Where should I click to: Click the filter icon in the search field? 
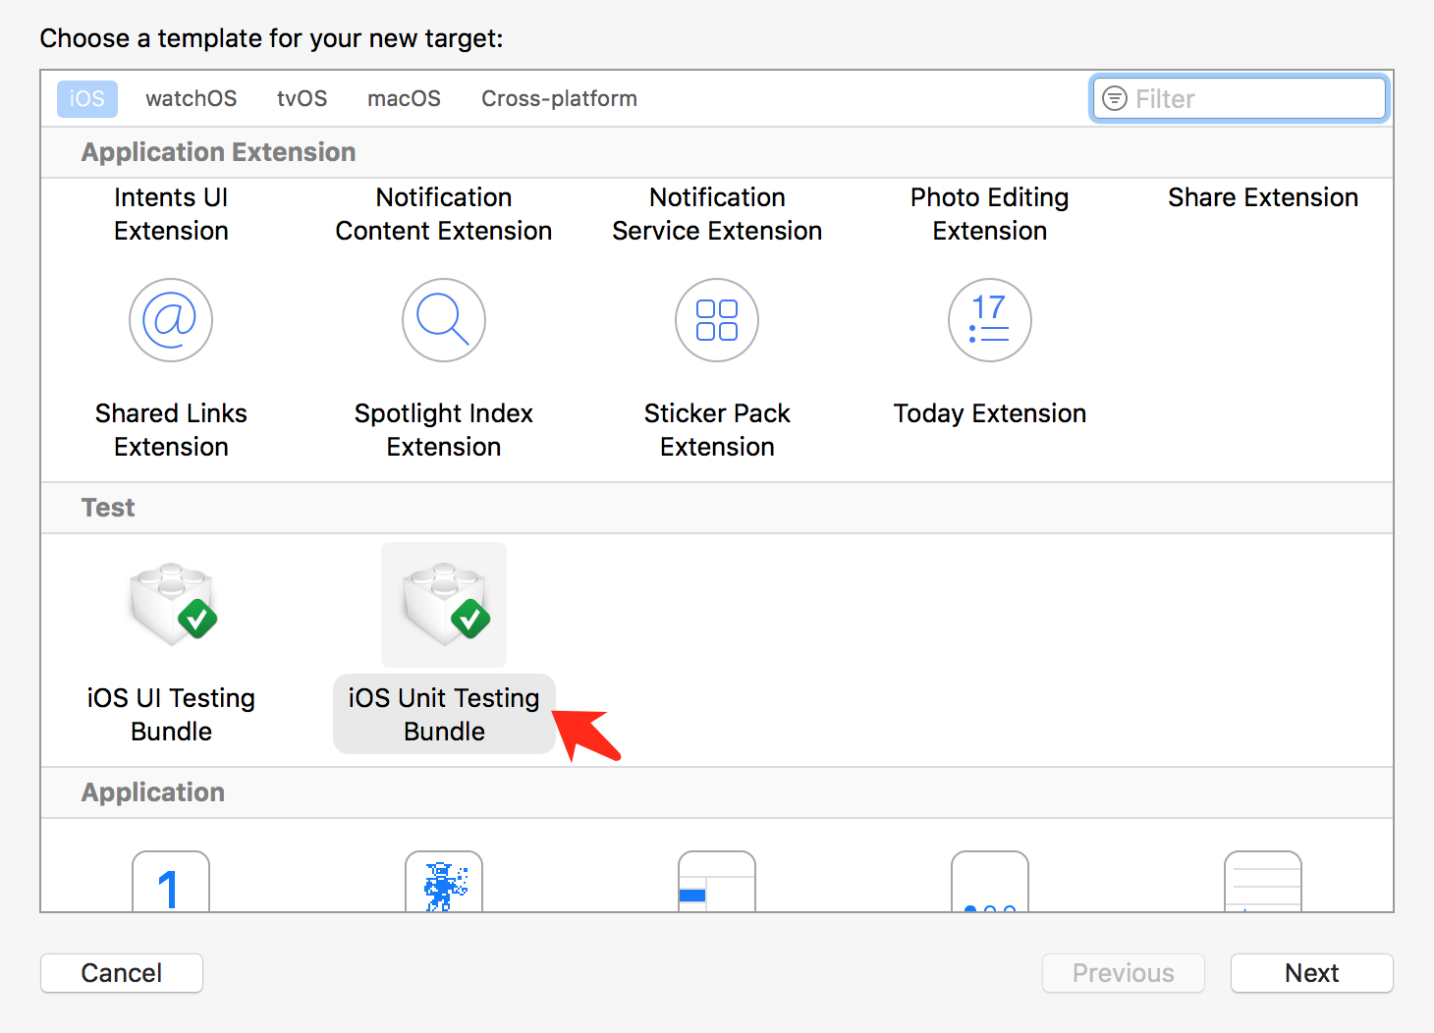[x=1115, y=98]
